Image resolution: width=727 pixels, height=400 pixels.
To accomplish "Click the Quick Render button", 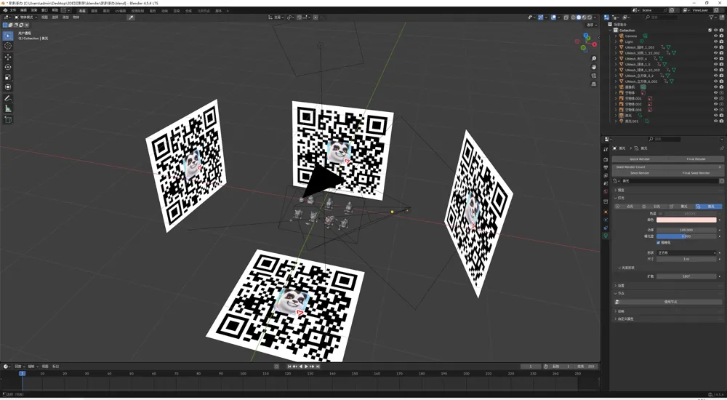I will click(639, 159).
